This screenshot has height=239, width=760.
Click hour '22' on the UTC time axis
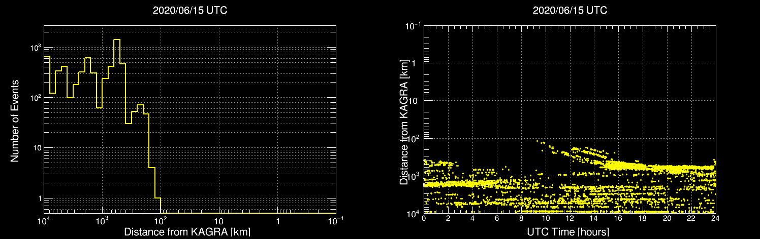pyautogui.click(x=691, y=218)
